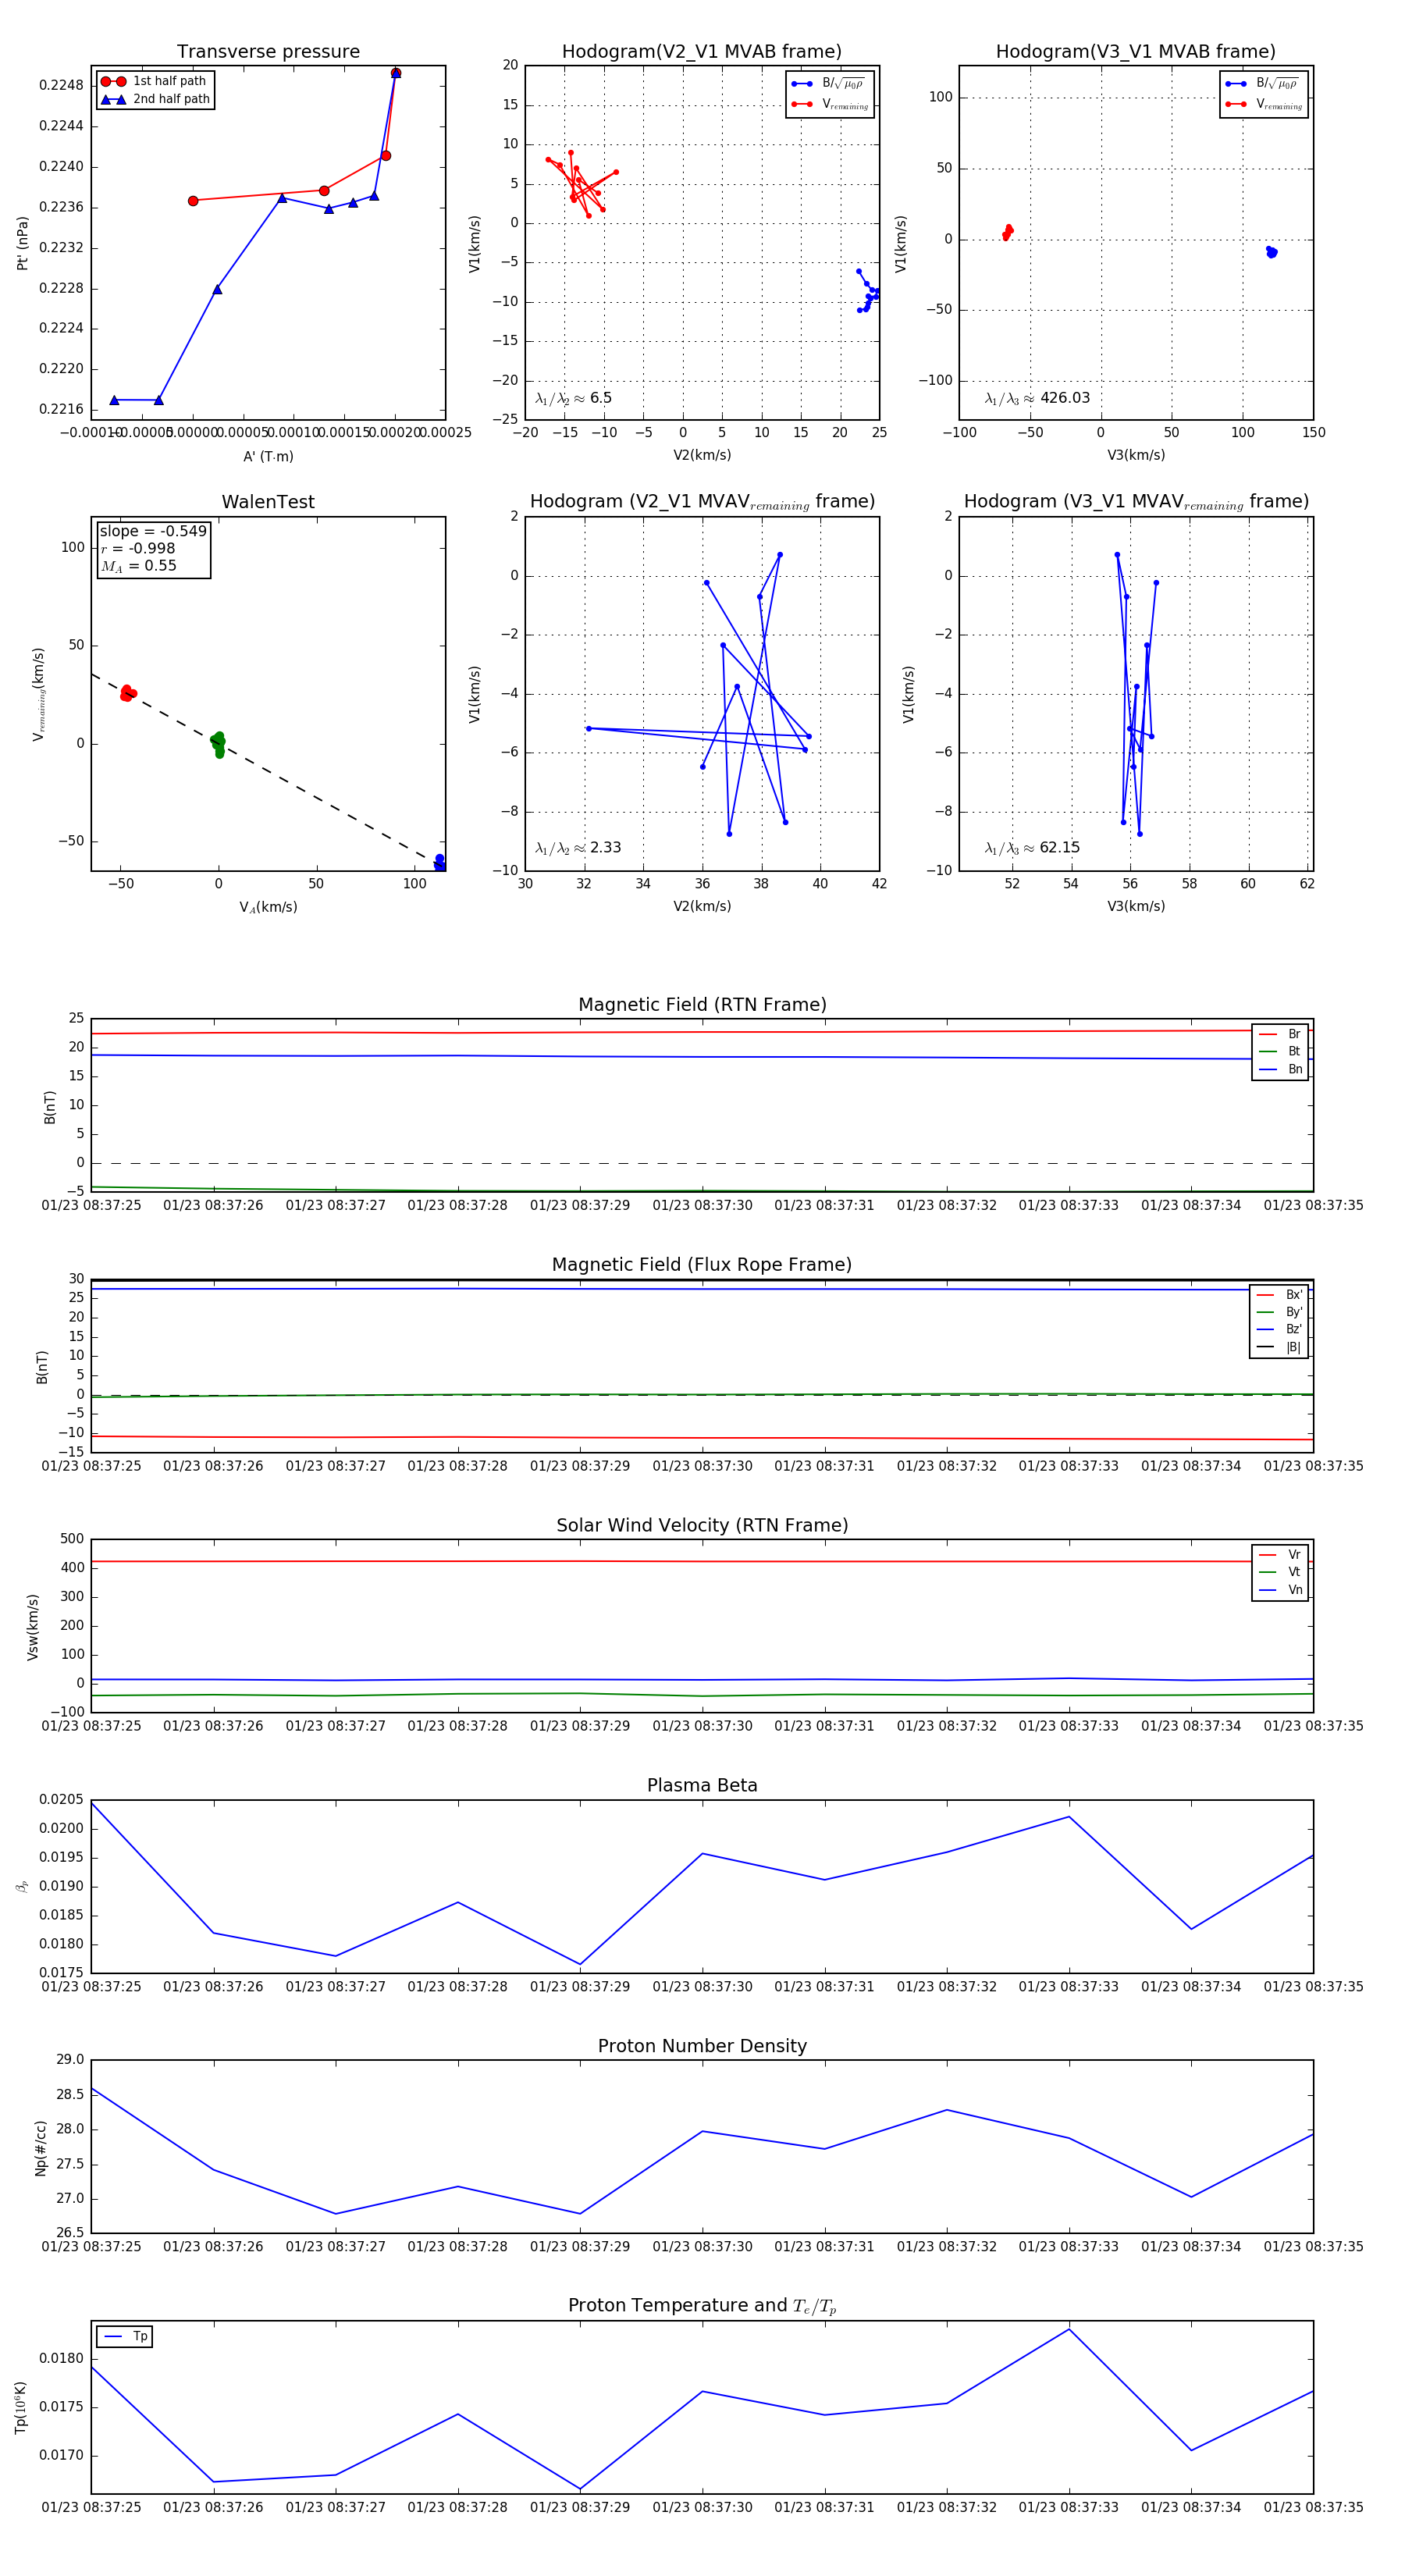Click the "Transverse pressure" plot title
The width and height of the screenshot is (1405, 2576).
(268, 52)
